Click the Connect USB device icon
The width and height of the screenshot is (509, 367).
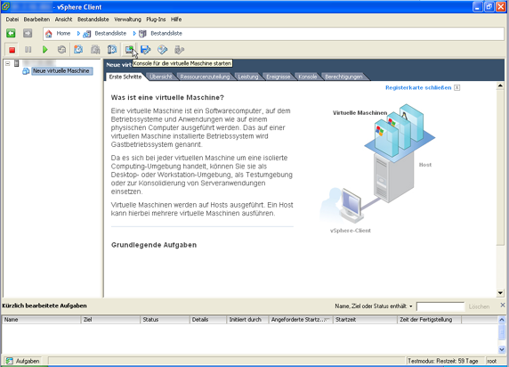tap(179, 50)
